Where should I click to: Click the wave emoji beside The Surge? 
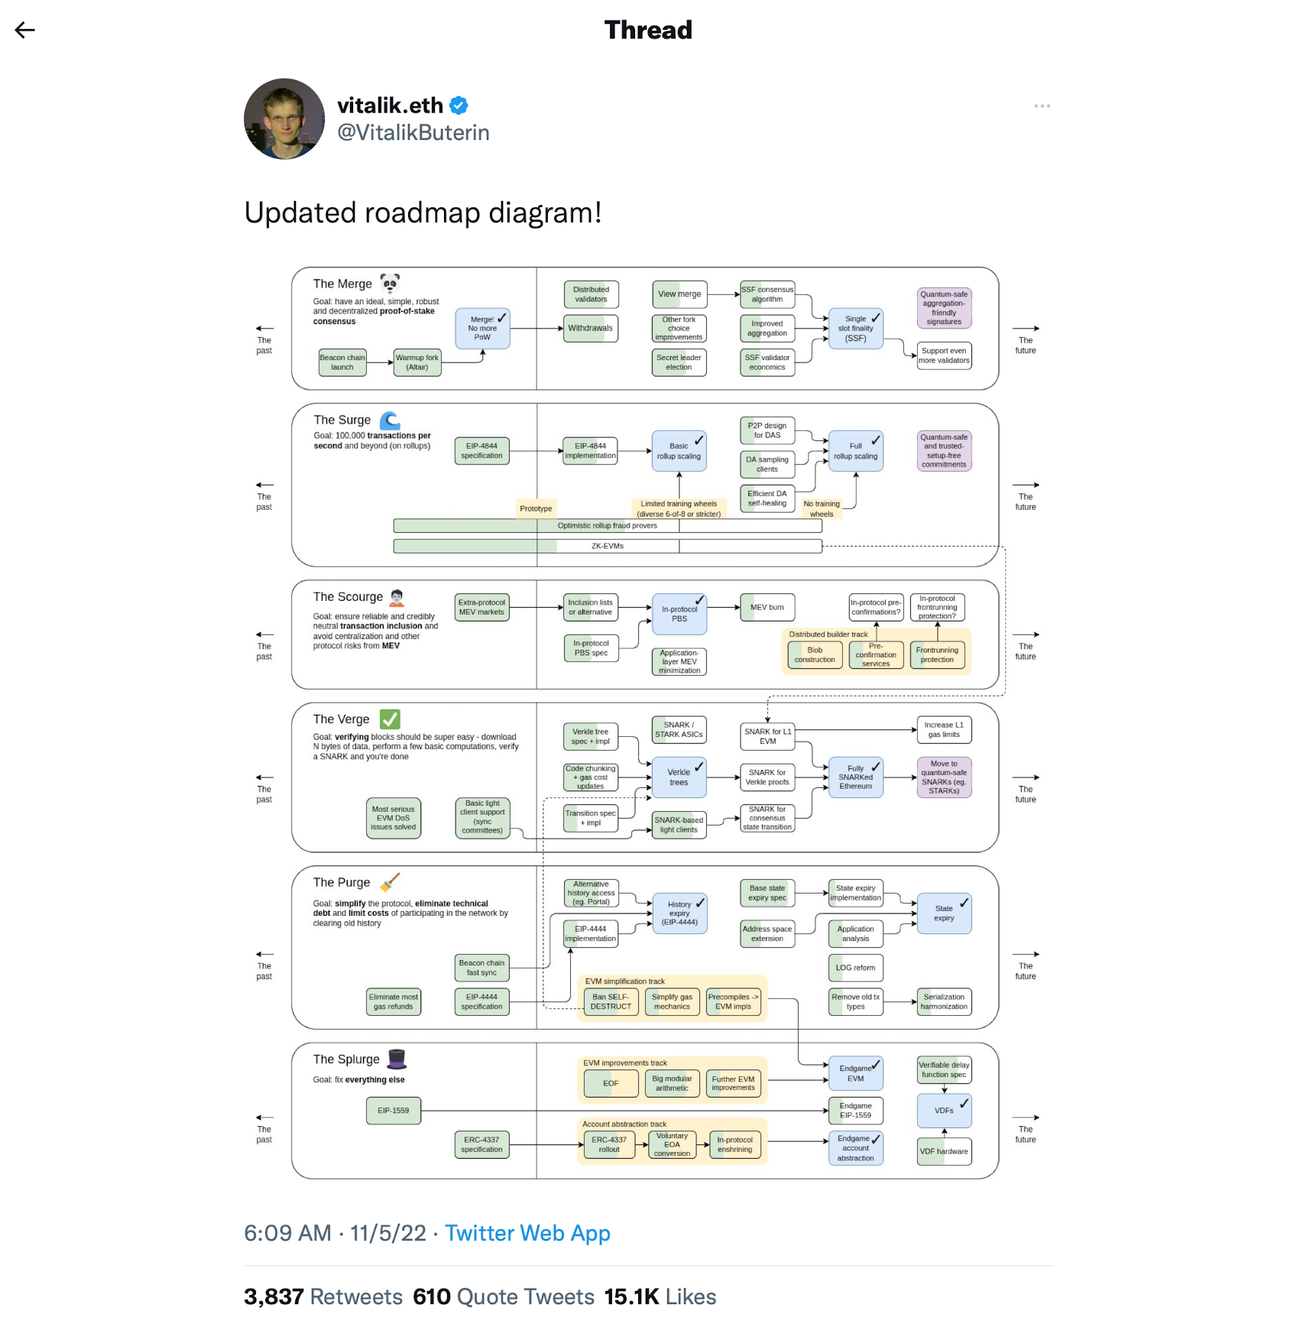point(390,420)
